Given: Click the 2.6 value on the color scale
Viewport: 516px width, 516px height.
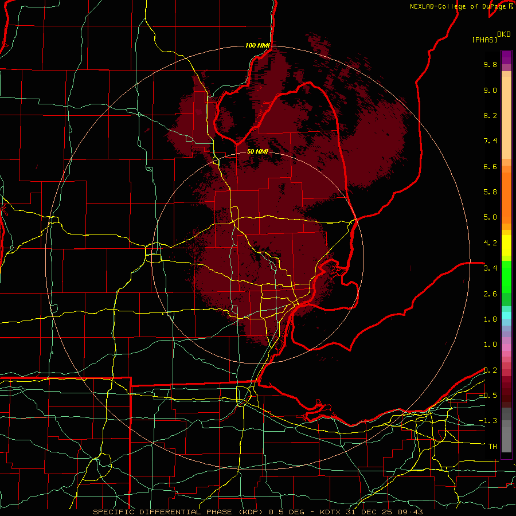Looking at the screenshot, I should pyautogui.click(x=490, y=294).
